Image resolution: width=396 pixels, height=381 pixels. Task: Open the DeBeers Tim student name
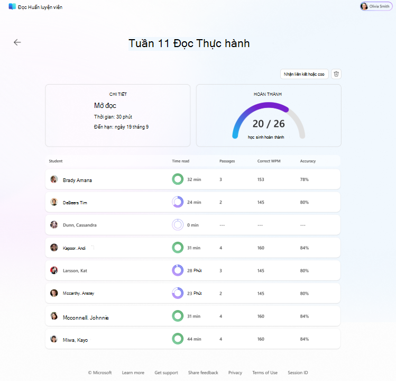tap(75, 203)
